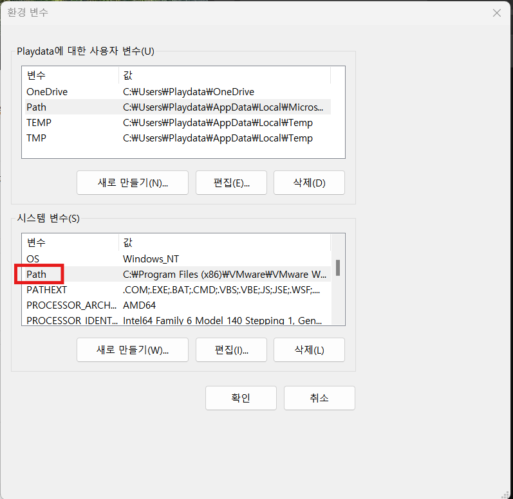The image size is (513, 499).
Task: Click the VMware Path value in system variables
Action: [x=225, y=275]
